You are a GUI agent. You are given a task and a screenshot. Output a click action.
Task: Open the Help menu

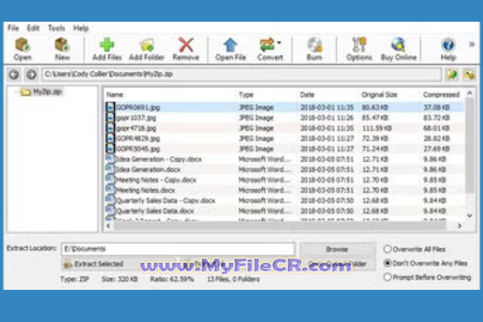(80, 28)
